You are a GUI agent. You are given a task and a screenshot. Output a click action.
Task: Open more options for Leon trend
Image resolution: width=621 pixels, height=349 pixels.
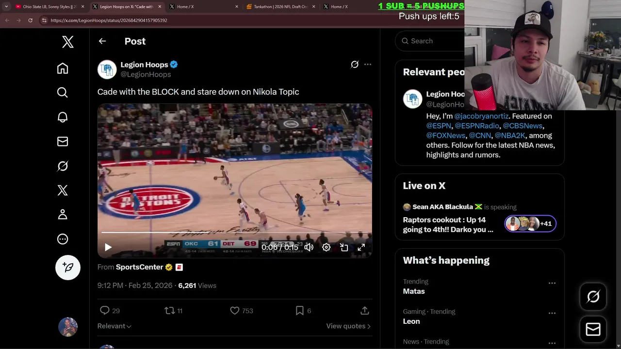click(552, 313)
